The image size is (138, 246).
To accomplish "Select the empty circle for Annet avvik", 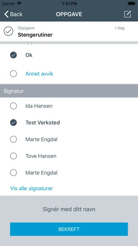I will point(13,74).
